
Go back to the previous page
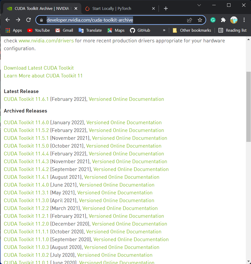[x=8, y=20]
